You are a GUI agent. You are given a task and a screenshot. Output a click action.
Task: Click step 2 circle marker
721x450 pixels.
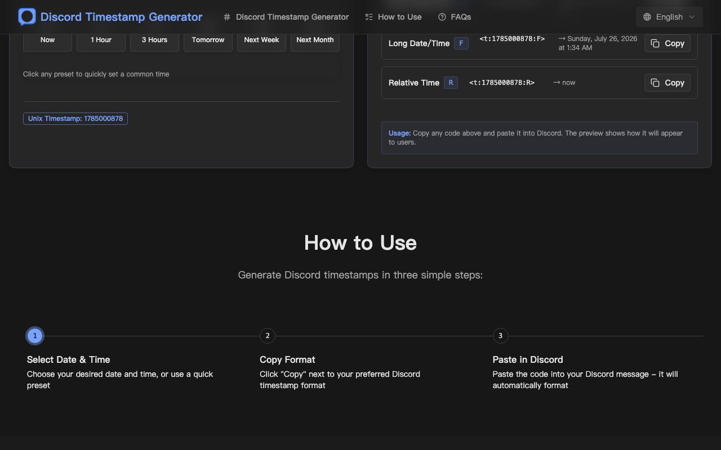[x=268, y=336]
